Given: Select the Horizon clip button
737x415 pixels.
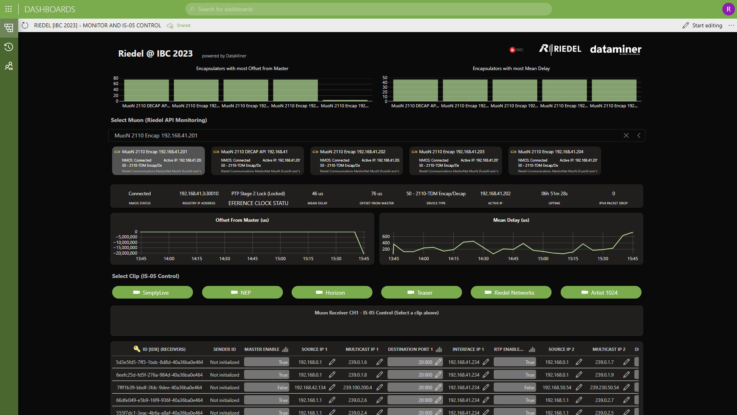Looking at the screenshot, I should [332, 292].
